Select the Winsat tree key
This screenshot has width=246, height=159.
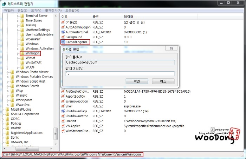click(x=30, y=58)
